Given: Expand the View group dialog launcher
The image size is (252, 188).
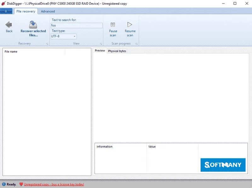Looking at the screenshot, I should coord(101,44).
